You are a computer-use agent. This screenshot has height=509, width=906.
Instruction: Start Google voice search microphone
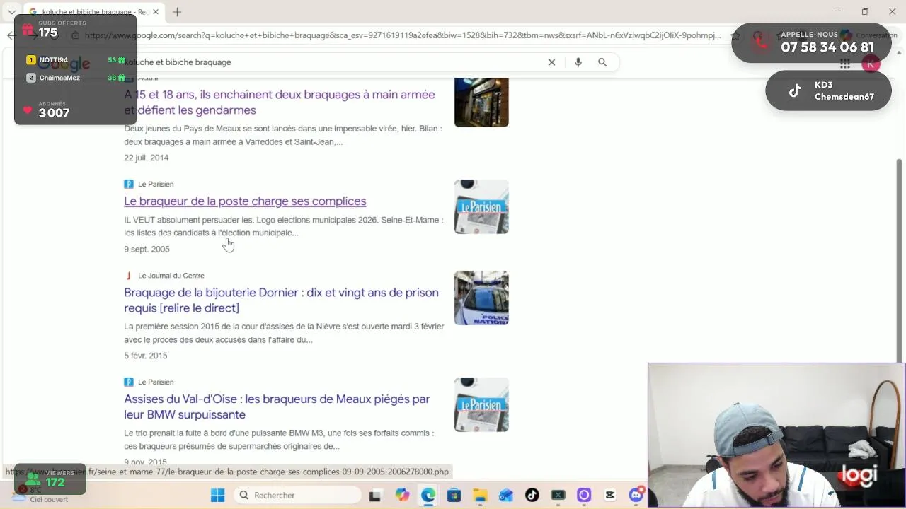pyautogui.click(x=578, y=62)
